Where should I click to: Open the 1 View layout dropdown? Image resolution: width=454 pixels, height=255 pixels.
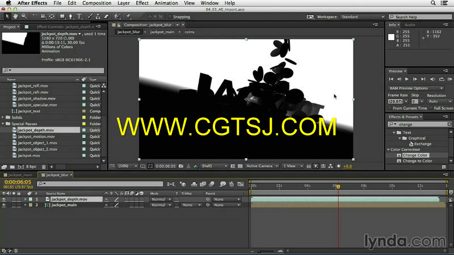(292, 166)
